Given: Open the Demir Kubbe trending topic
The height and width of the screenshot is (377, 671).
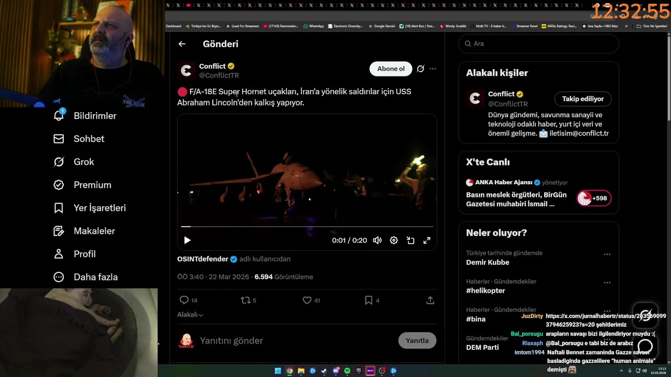Looking at the screenshot, I should [488, 262].
